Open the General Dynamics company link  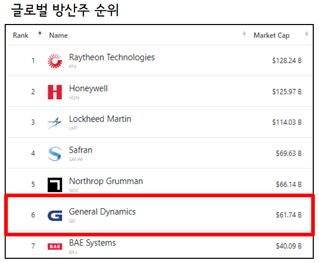pyautogui.click(x=102, y=212)
